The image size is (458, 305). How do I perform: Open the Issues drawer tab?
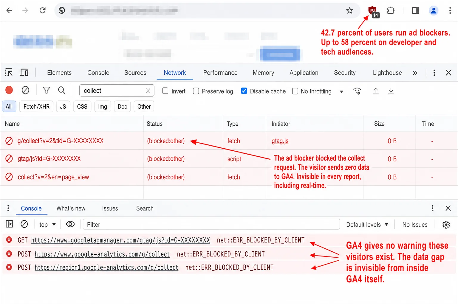[x=110, y=208]
